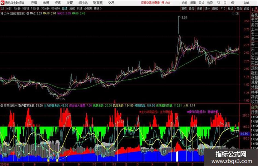Click the 风险系数: 134.00 value
This screenshot has width=258, height=166.
tap(123, 105)
